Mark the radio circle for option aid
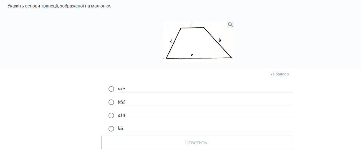 [x=111, y=115]
